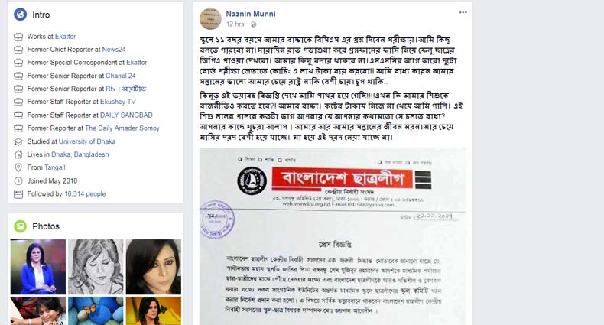Click the location pin icon by From Tangail
The width and height of the screenshot is (604, 325).
pyautogui.click(x=18, y=167)
